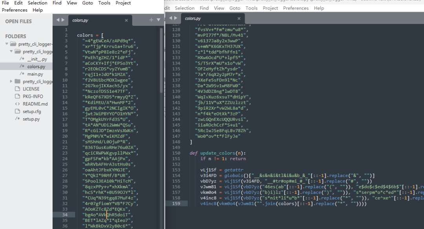Open the Selection menu in left window
The height and width of the screenshot is (229, 424).
click(x=38, y=3)
